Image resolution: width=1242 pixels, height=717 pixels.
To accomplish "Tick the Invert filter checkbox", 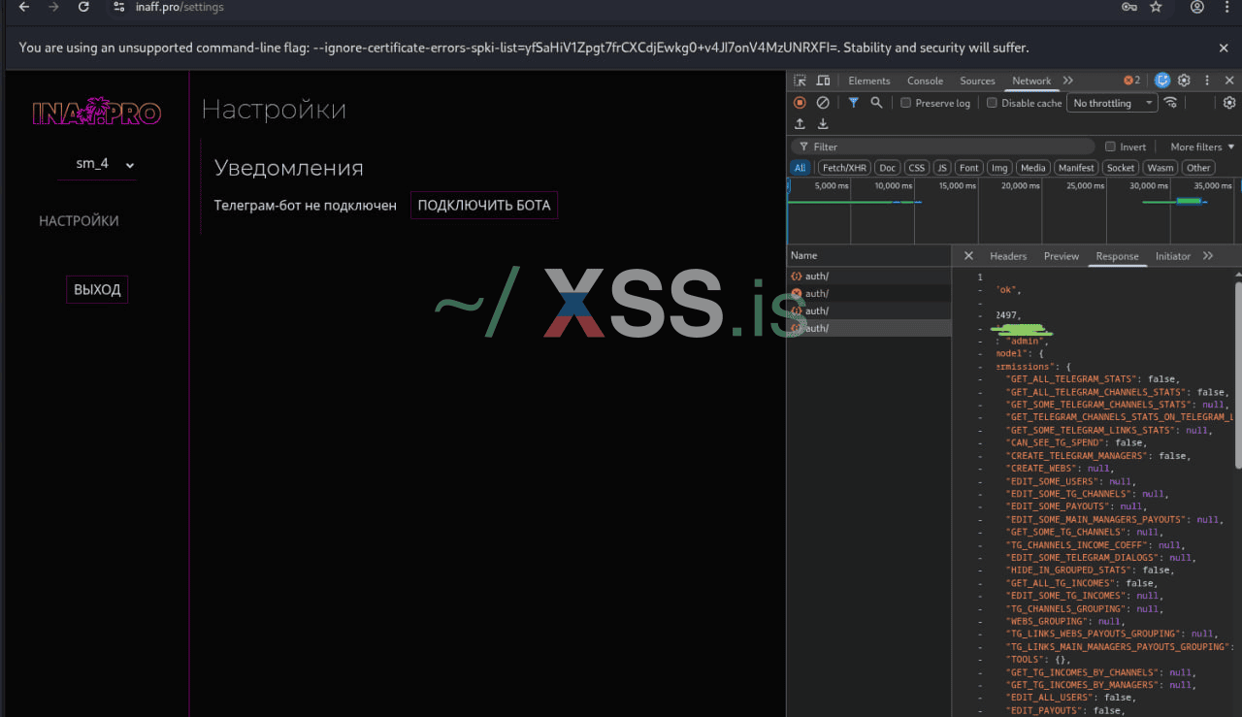I will tap(1110, 147).
